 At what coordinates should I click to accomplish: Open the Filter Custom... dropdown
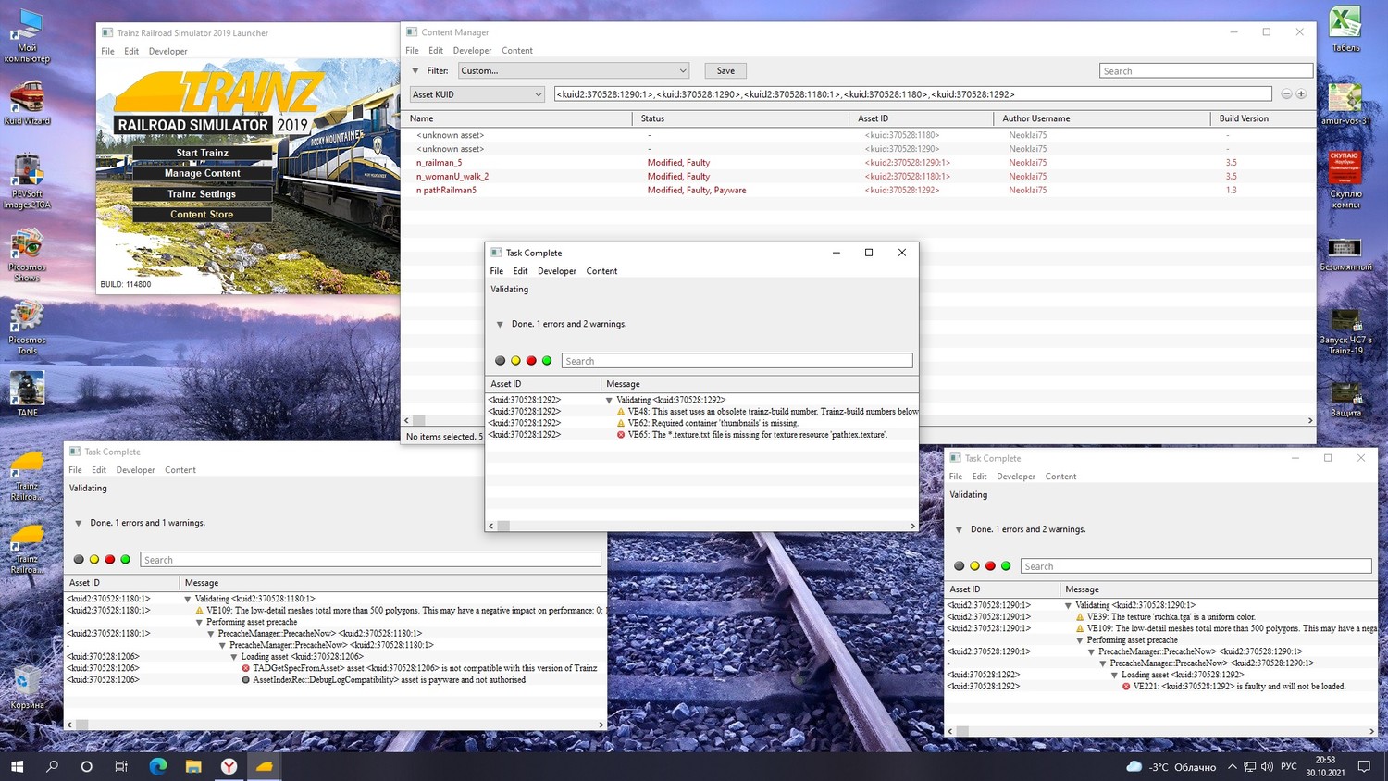[574, 70]
